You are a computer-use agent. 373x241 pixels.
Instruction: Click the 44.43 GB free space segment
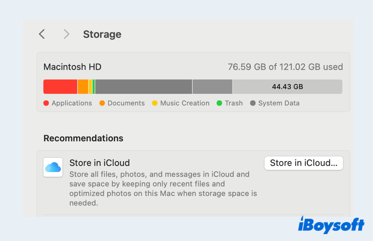pyautogui.click(x=287, y=86)
